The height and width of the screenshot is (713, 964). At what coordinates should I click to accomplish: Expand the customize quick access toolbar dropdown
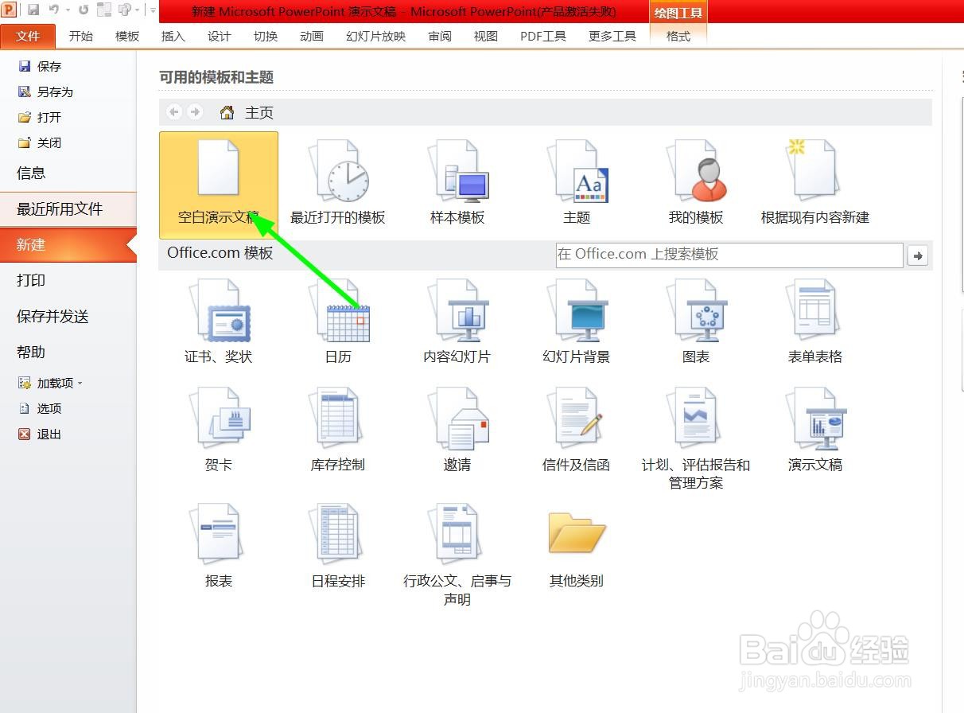[x=152, y=10]
